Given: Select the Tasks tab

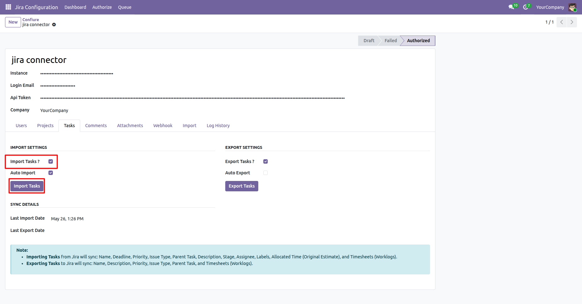Looking at the screenshot, I should coord(69,126).
